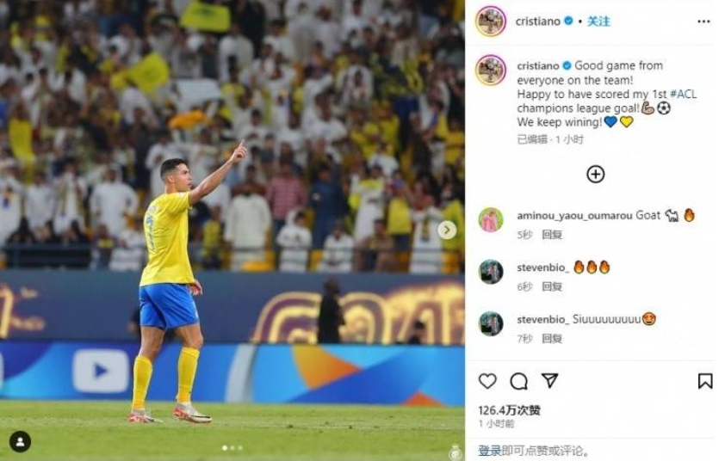Follow cristiano using the 关注 button
Viewport: 719px width, 461px height.
pos(598,22)
